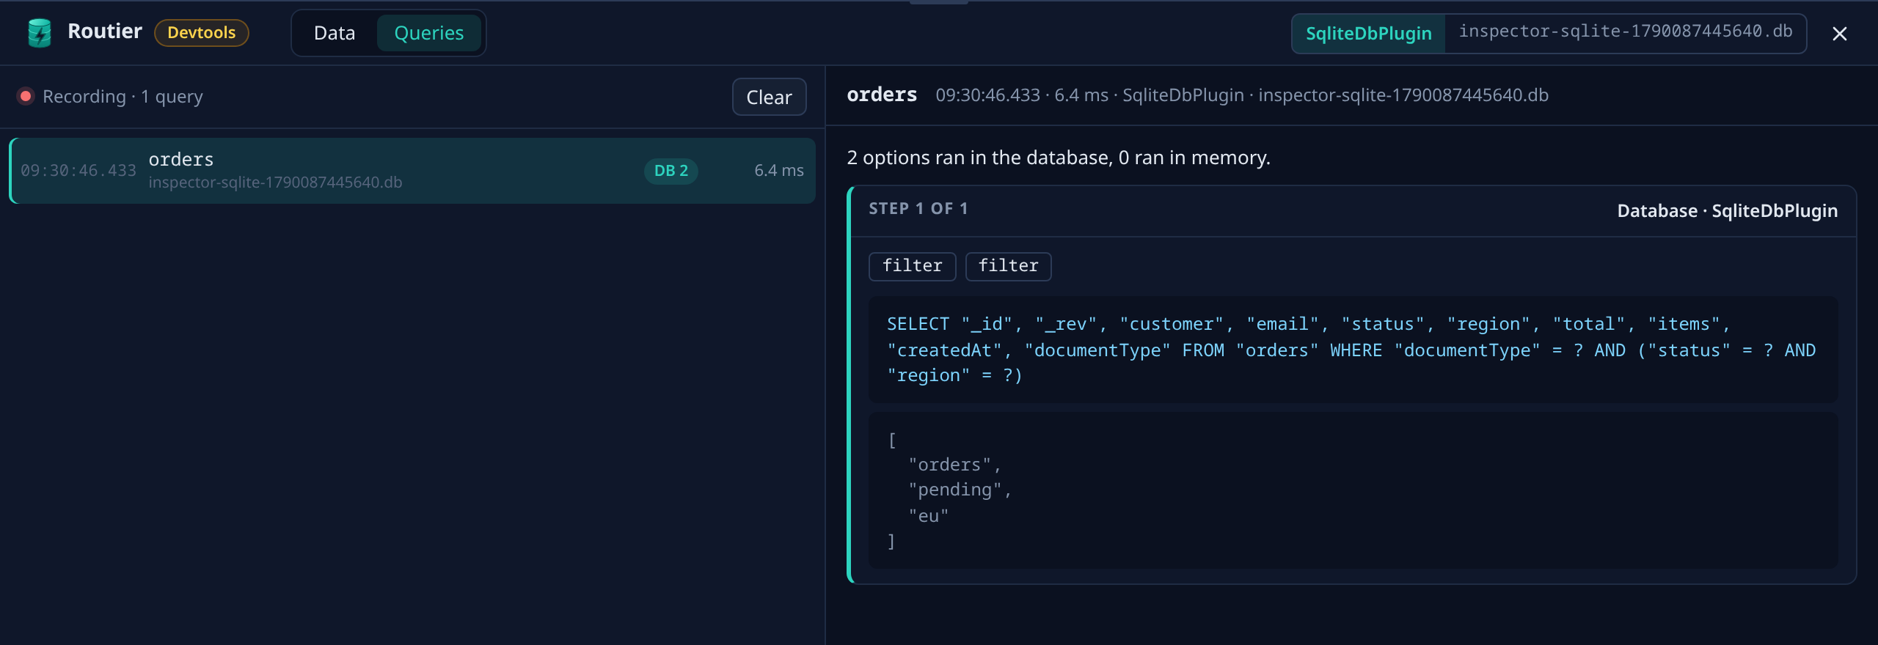The width and height of the screenshot is (1878, 645).
Task: Click the DB 2 badge
Action: tap(671, 171)
